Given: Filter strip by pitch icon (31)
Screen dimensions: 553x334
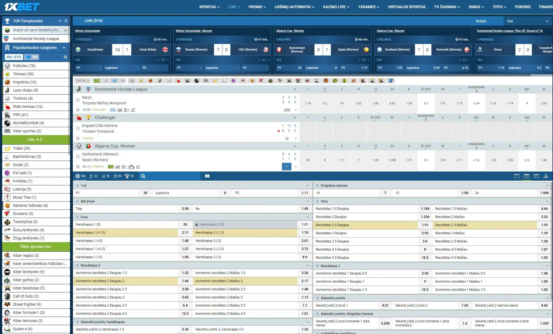Looking at the screenshot, I should click(101, 81).
